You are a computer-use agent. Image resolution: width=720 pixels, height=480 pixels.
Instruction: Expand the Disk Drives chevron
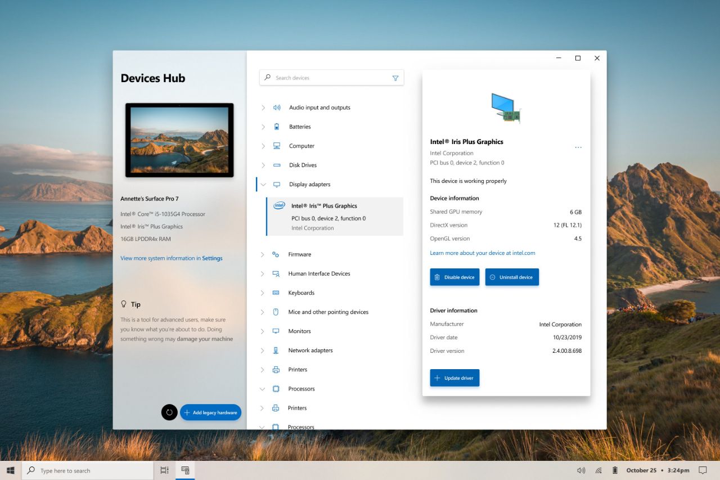(x=263, y=165)
